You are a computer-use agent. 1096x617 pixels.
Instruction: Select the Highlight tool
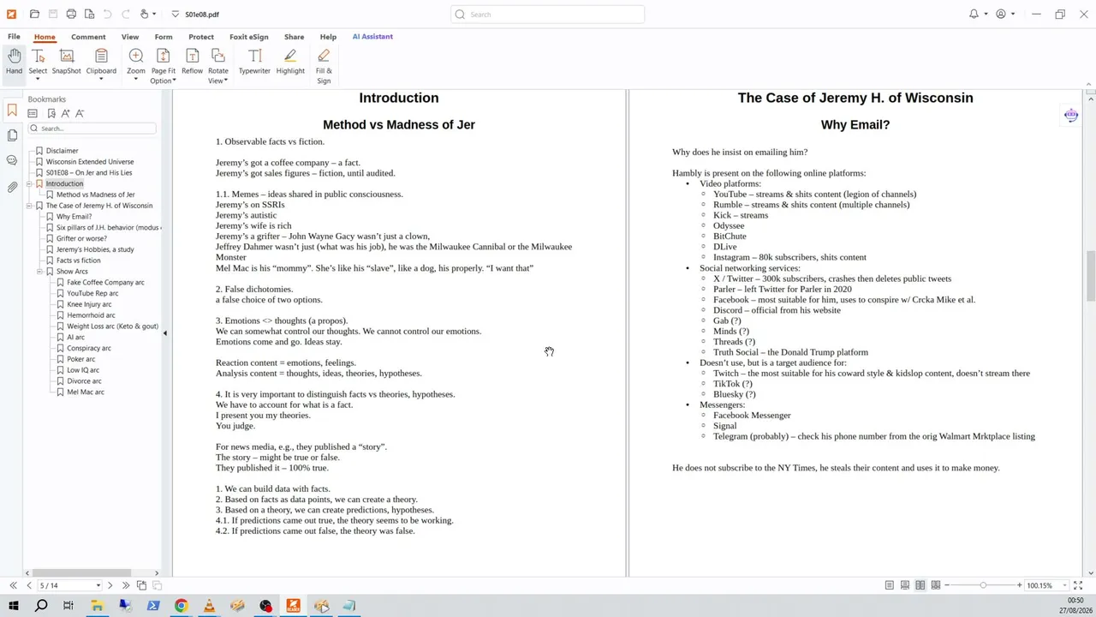coord(290,62)
